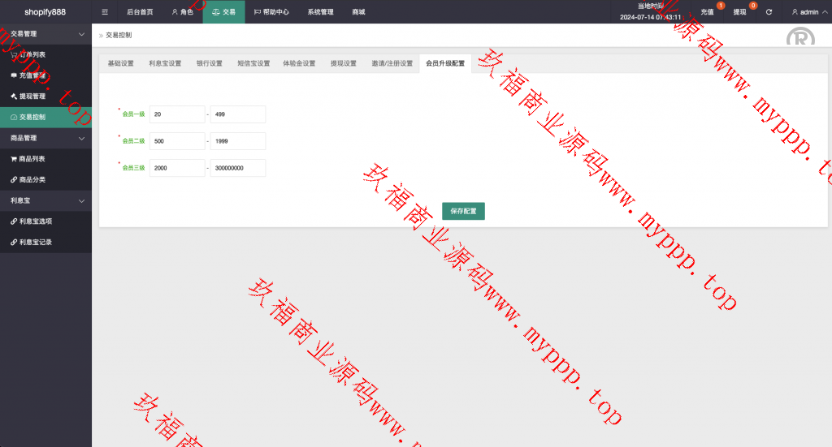Viewport: 832px width, 447px height.
Task: Open 提现 notifications with badge
Action: (x=739, y=12)
